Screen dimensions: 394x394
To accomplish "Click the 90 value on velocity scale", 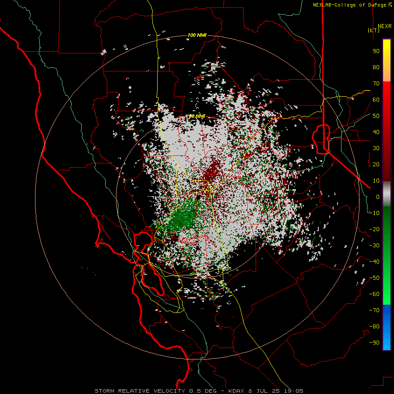I will coord(376,51).
